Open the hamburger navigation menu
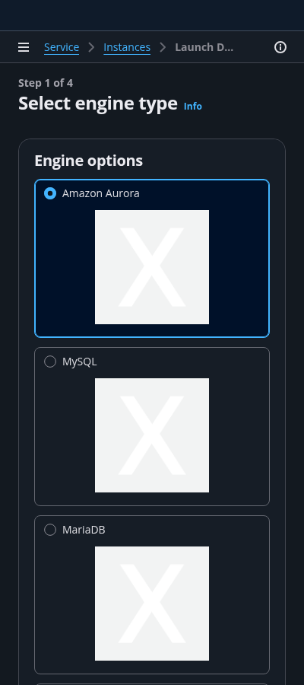The height and width of the screenshot is (685, 304). pyautogui.click(x=24, y=47)
